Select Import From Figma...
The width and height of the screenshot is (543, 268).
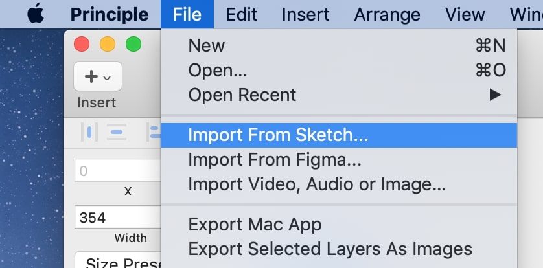[274, 159]
